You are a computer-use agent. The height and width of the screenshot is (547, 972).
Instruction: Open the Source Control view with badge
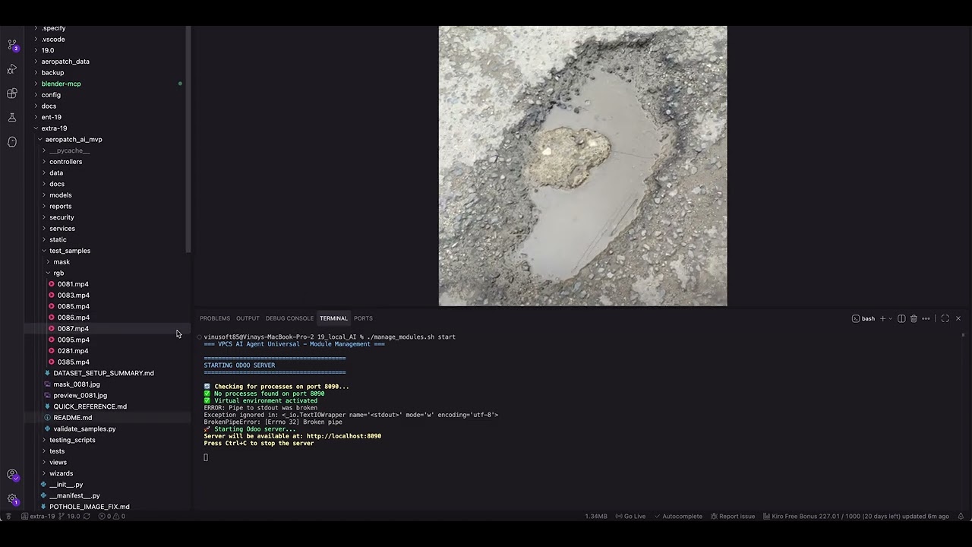[x=12, y=46]
